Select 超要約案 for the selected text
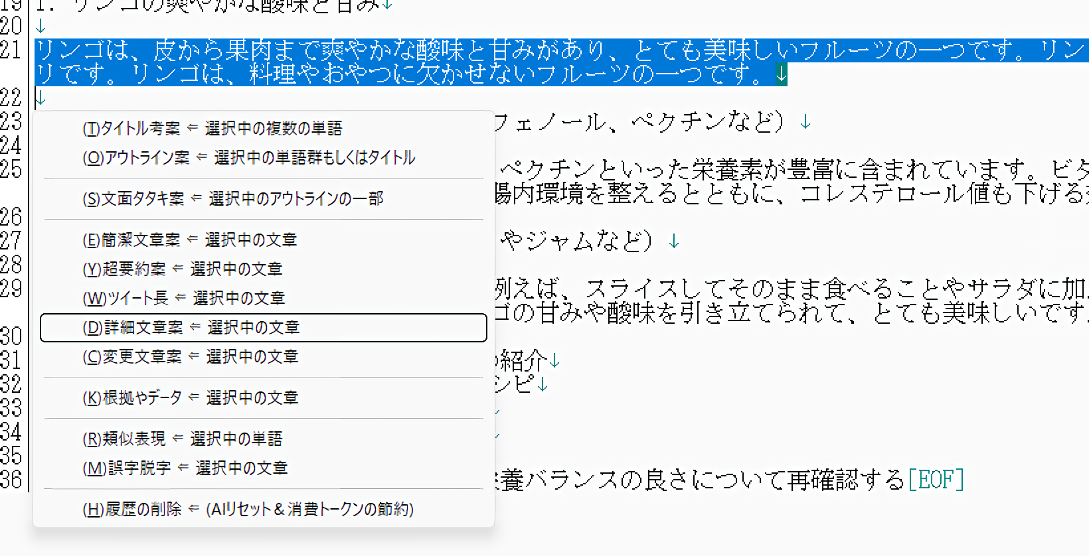 pos(182,269)
